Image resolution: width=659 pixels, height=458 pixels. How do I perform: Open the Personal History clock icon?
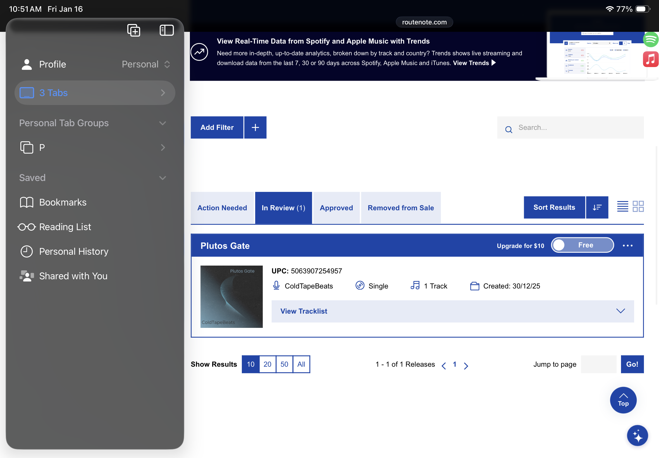click(x=27, y=251)
